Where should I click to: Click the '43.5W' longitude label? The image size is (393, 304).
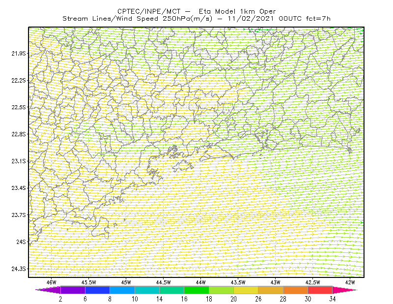[238, 282]
